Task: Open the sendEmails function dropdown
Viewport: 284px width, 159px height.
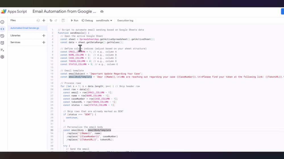Action: click(x=104, y=21)
